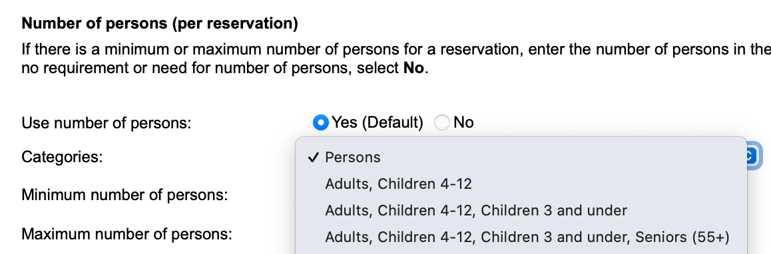Click the bold "No" in the instructions
Viewport: 771px width, 254px height.
(414, 68)
